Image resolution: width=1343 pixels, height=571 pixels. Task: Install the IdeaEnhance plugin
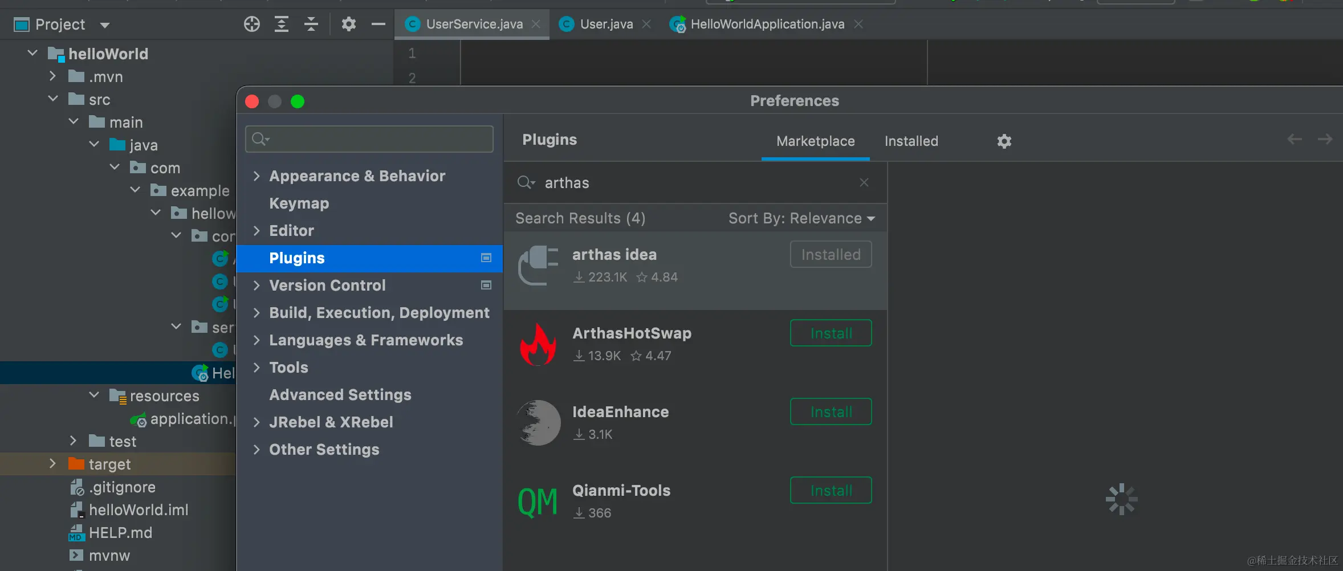point(831,411)
